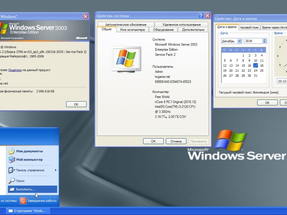Open the Имя компьютера tab
The image size is (287, 215).
[132, 30]
